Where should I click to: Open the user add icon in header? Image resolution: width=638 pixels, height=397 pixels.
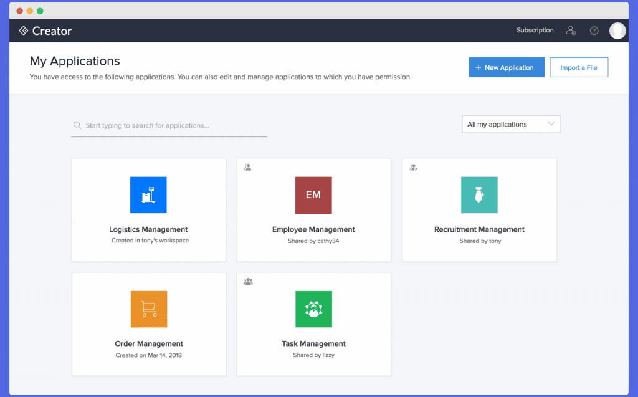pyautogui.click(x=571, y=31)
